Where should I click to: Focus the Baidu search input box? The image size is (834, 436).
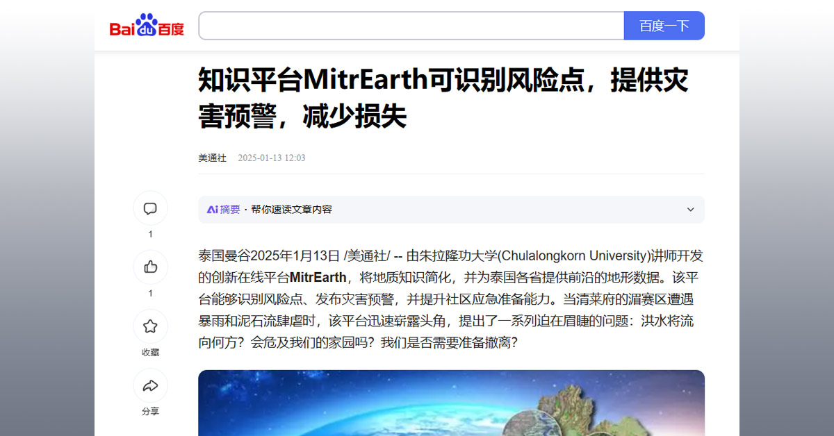(x=411, y=26)
